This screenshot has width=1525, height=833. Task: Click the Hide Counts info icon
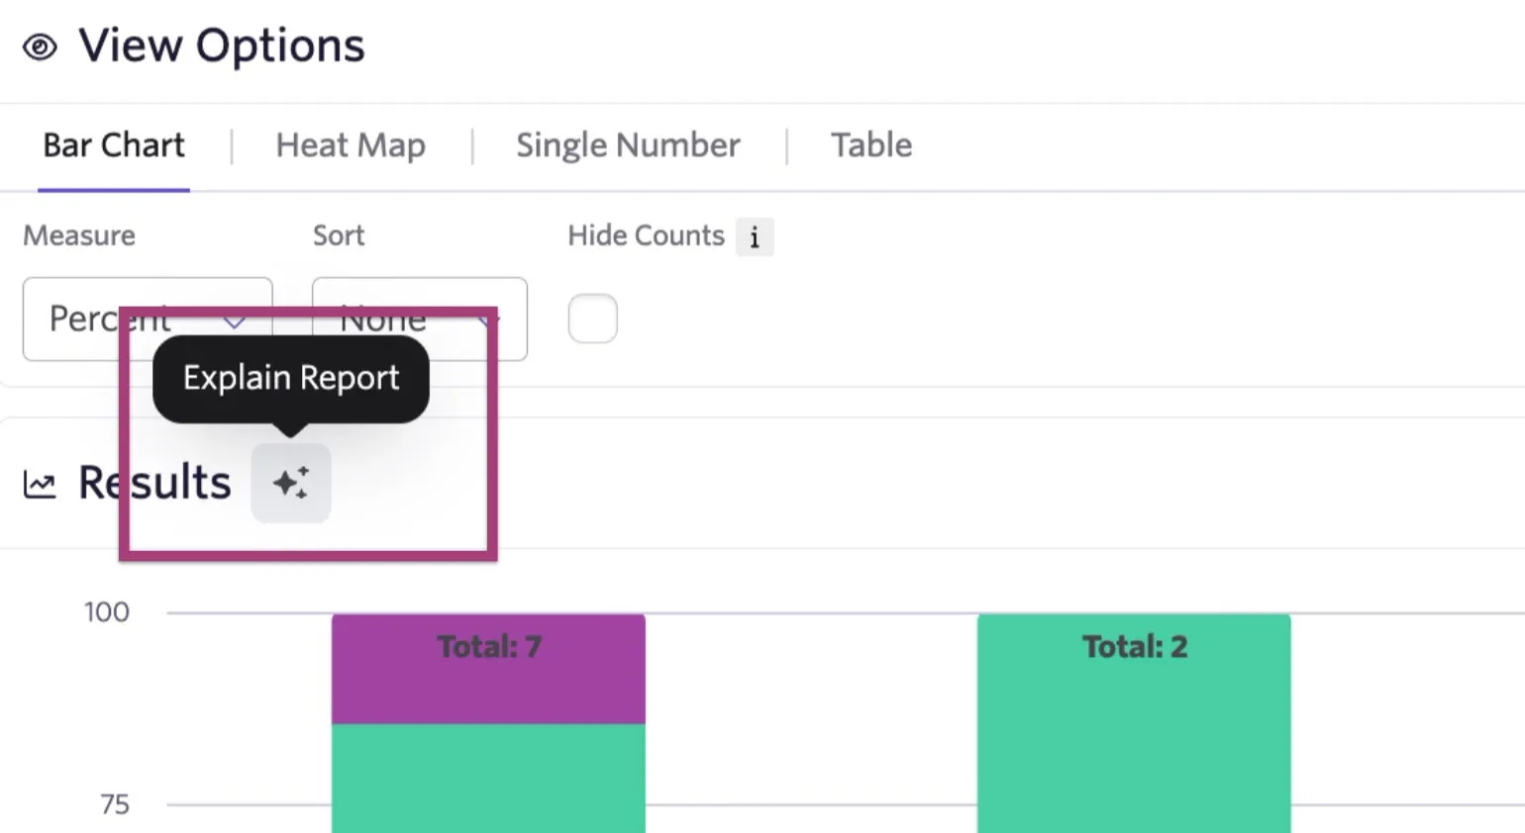coord(755,237)
